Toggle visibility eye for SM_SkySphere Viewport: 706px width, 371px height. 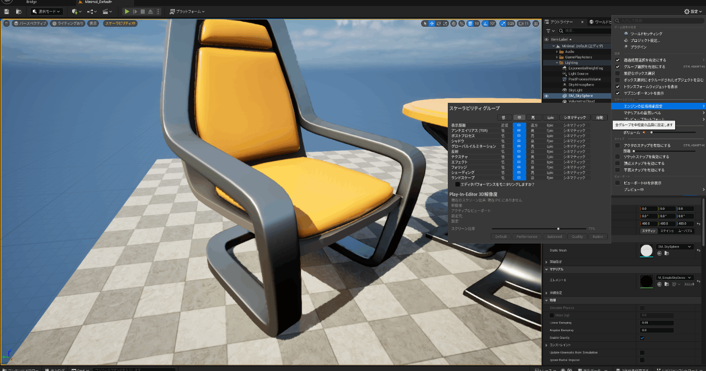click(x=546, y=96)
